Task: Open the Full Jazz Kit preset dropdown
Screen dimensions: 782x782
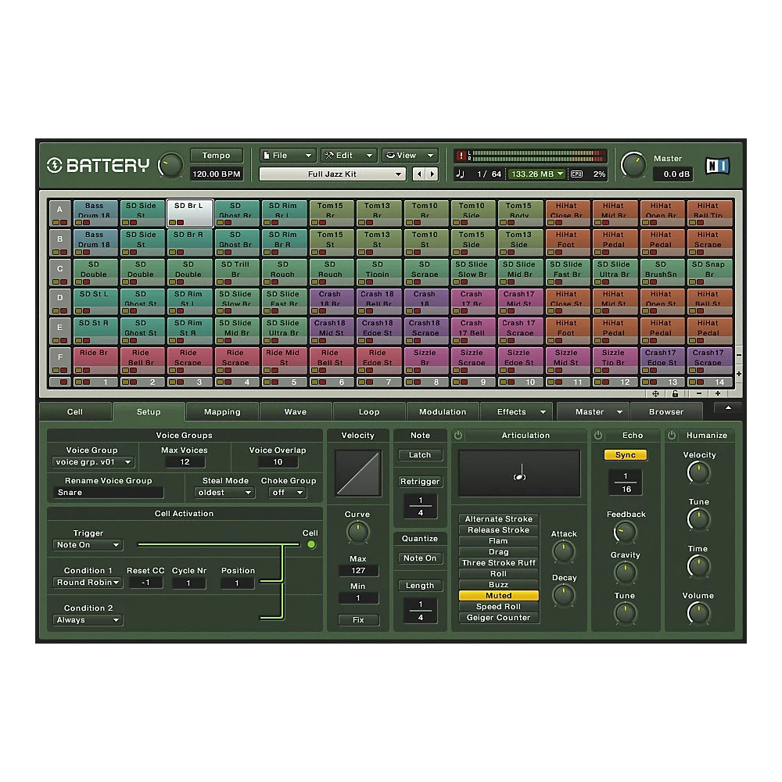Action: click(x=332, y=174)
